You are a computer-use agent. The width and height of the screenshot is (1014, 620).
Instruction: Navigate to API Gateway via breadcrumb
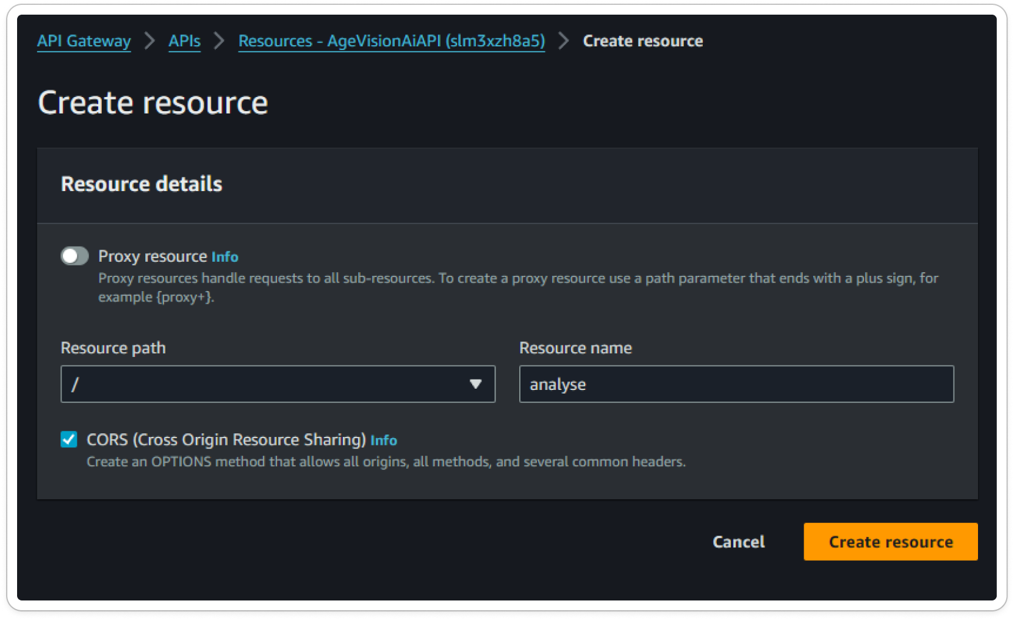pyautogui.click(x=84, y=40)
